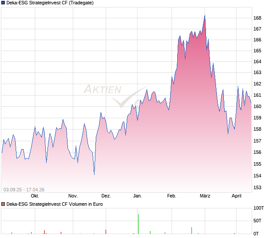Click the 167 price axis value

[x=257, y=29]
